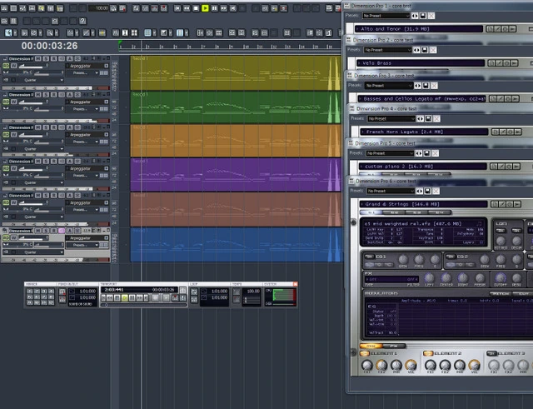
Task: Arm the first Dimension track for recording
Action: tap(53, 58)
